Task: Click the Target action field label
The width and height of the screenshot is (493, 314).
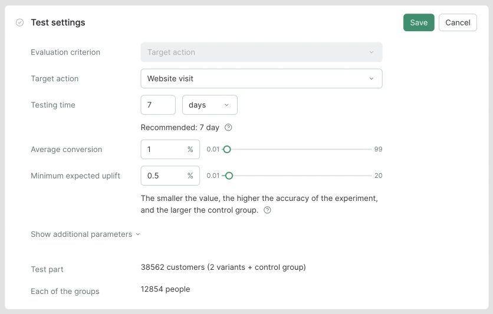Action: pos(54,78)
